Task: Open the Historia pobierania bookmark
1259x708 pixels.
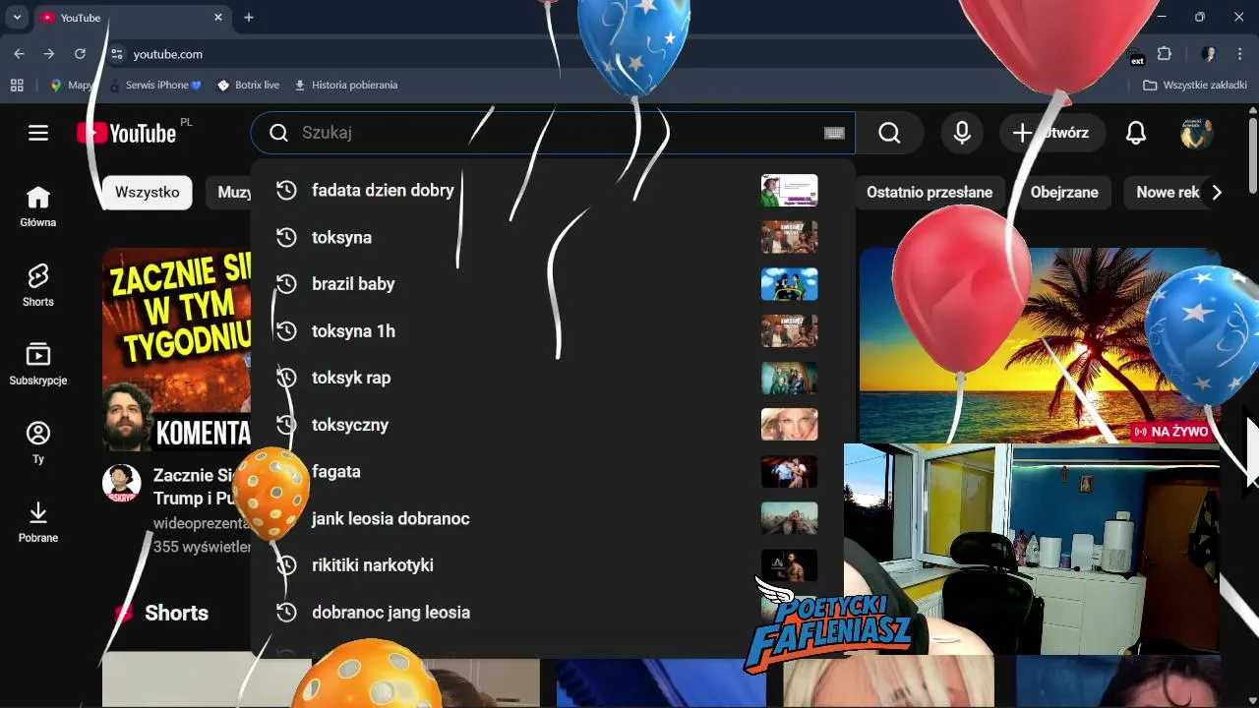Action: tap(345, 86)
